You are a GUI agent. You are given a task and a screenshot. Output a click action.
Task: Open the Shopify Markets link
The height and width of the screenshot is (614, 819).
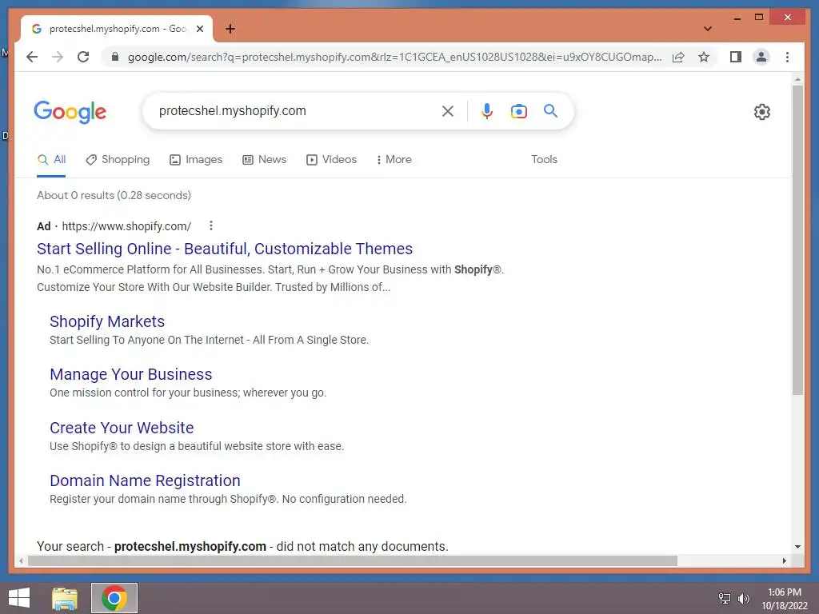tap(107, 321)
